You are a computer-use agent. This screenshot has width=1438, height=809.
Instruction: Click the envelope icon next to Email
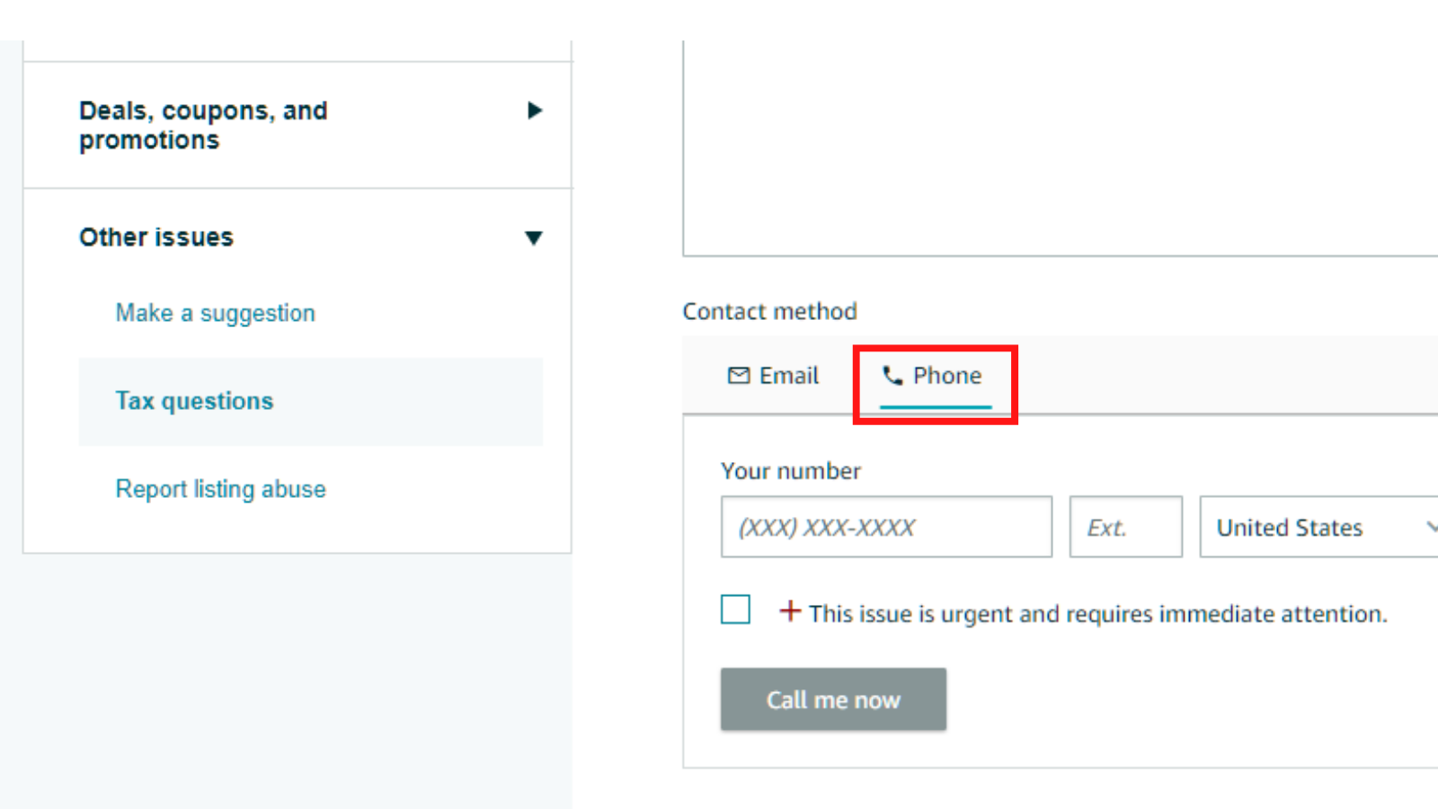click(737, 376)
